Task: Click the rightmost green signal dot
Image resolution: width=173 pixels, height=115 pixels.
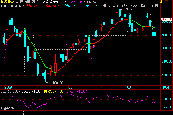Action: pos(153,29)
